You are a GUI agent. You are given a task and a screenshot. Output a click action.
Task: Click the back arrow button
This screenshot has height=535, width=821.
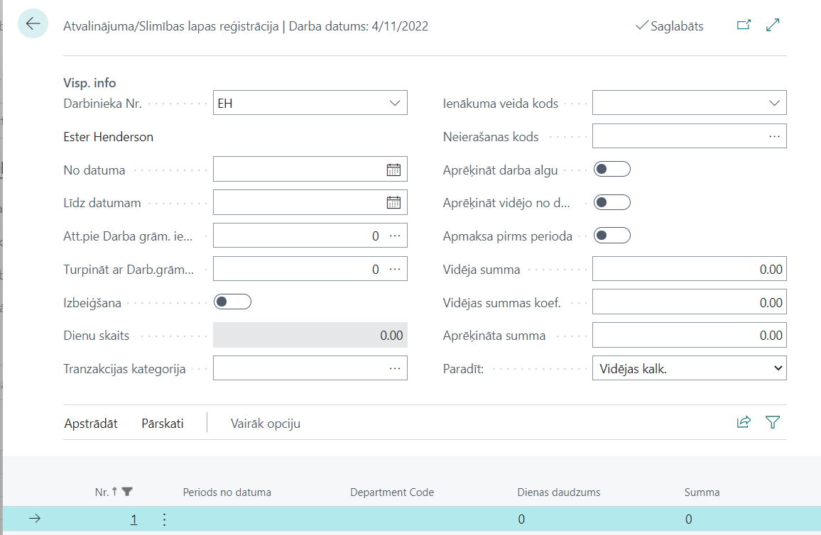point(33,24)
